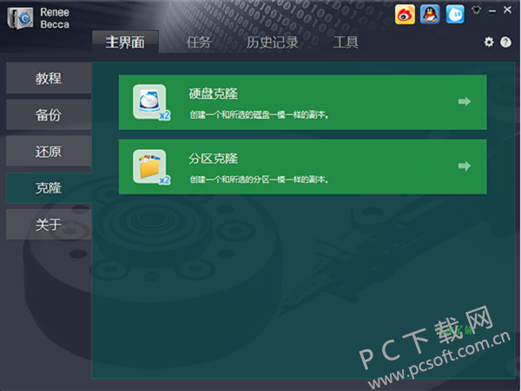Select 克隆 in the sidebar
Screen dimensions: 521x391
pos(49,188)
